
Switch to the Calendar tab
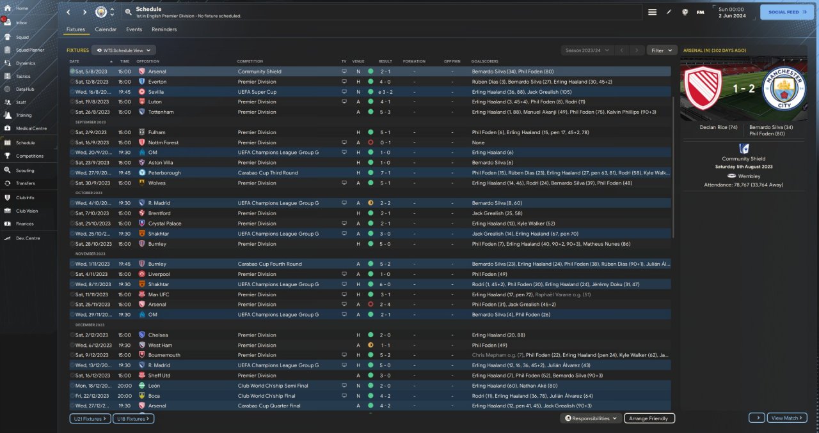pyautogui.click(x=106, y=29)
